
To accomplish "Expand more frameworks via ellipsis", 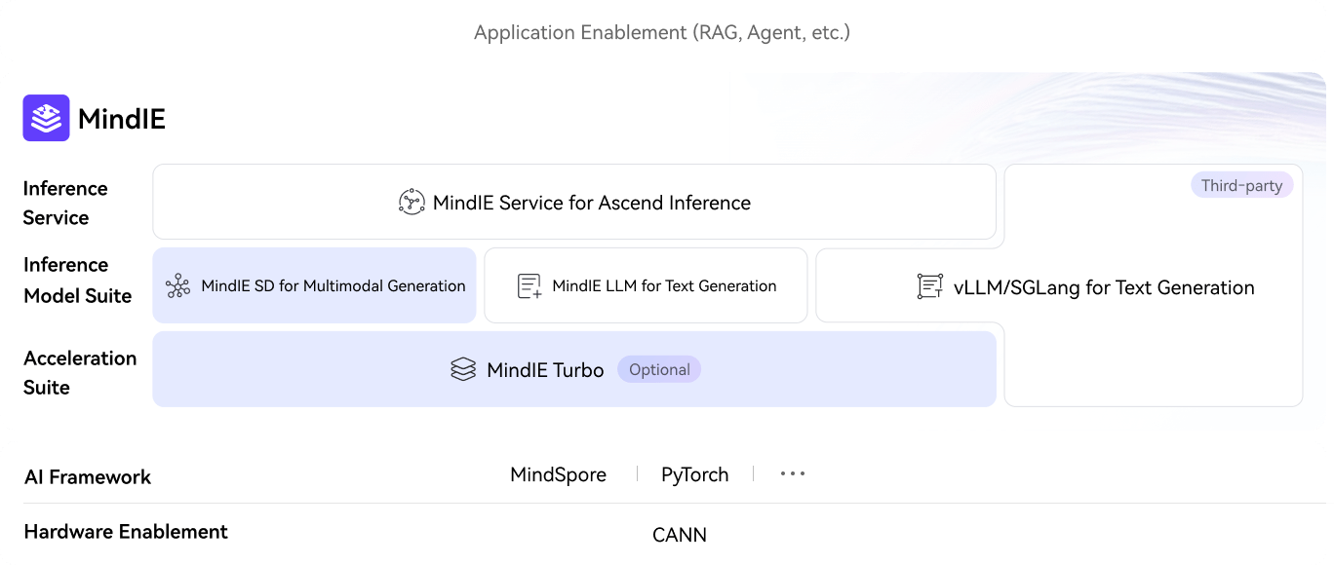I will [793, 474].
